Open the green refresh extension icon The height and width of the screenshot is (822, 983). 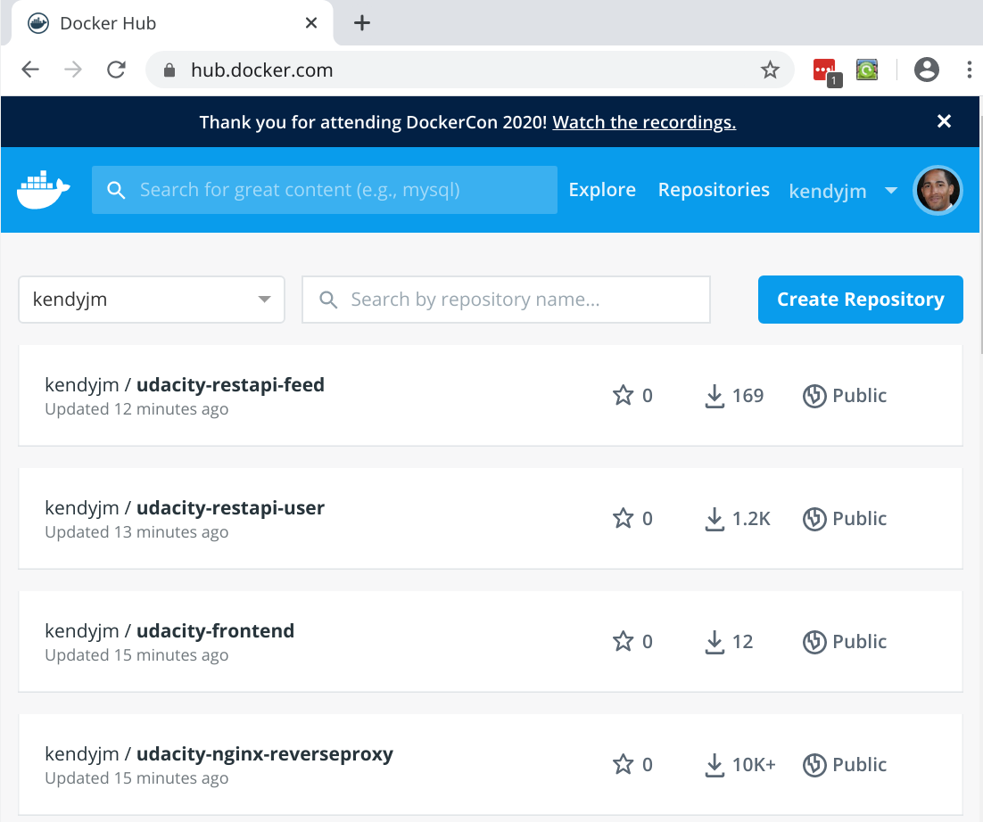coord(867,70)
